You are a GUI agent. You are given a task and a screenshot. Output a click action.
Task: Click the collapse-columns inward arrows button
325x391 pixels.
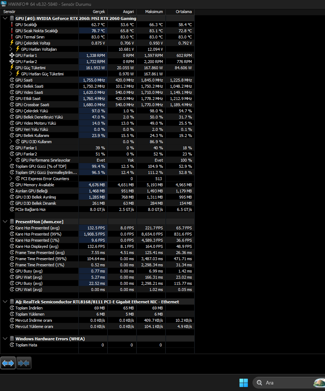click(x=24, y=363)
